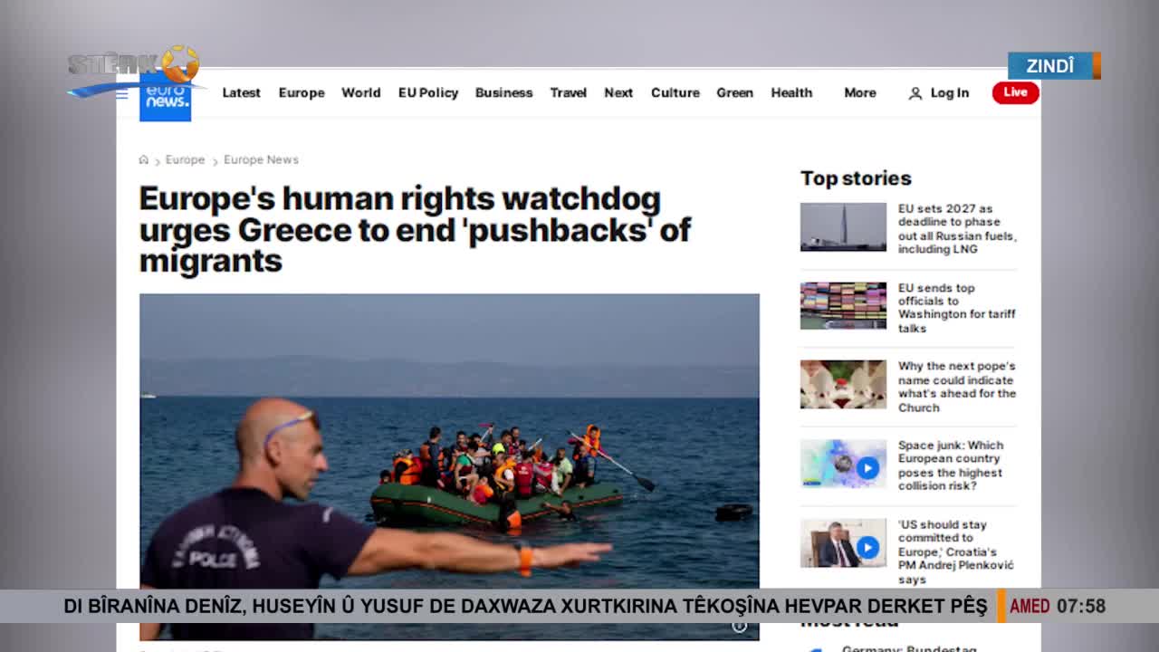The image size is (1159, 652).
Task: Play the Croatia PM video icon
Action: coord(867,547)
